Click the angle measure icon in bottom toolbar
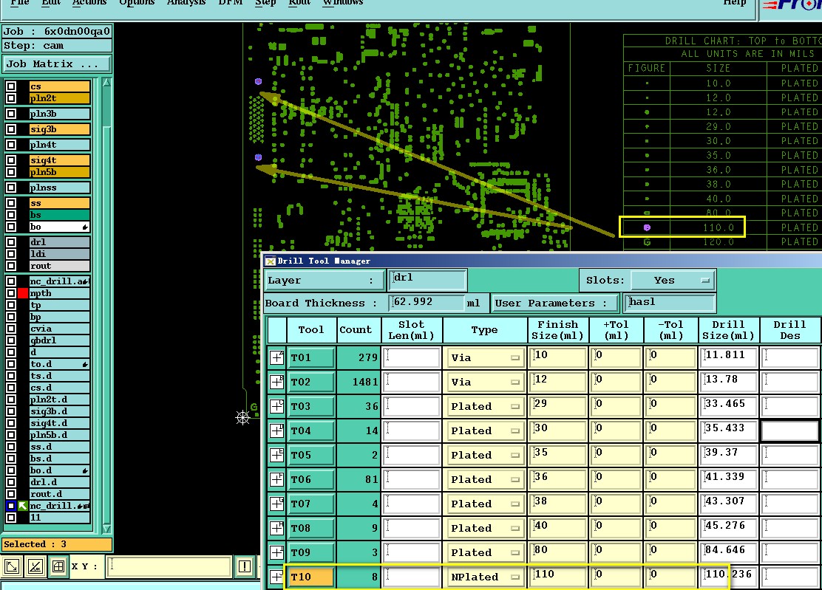 click(x=35, y=567)
